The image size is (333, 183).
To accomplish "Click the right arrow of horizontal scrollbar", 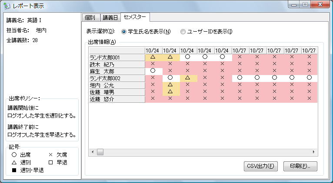I will pyautogui.click(x=314, y=152).
